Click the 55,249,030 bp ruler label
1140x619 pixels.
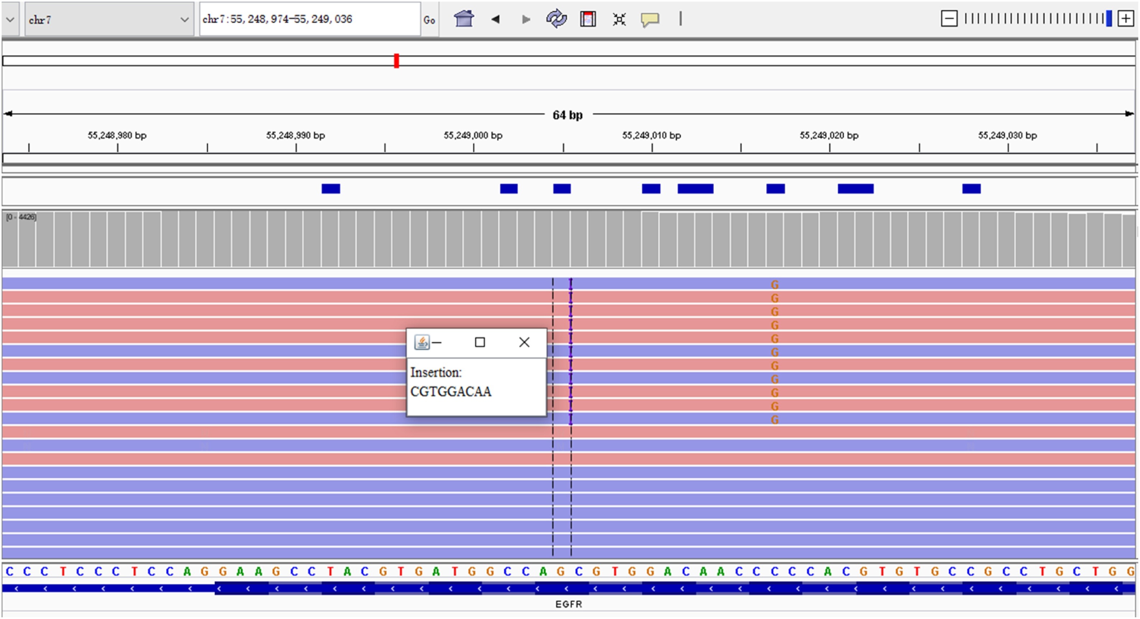click(1007, 135)
